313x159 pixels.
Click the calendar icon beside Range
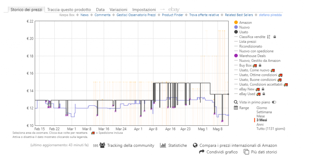pyautogui.click(x=236, y=108)
